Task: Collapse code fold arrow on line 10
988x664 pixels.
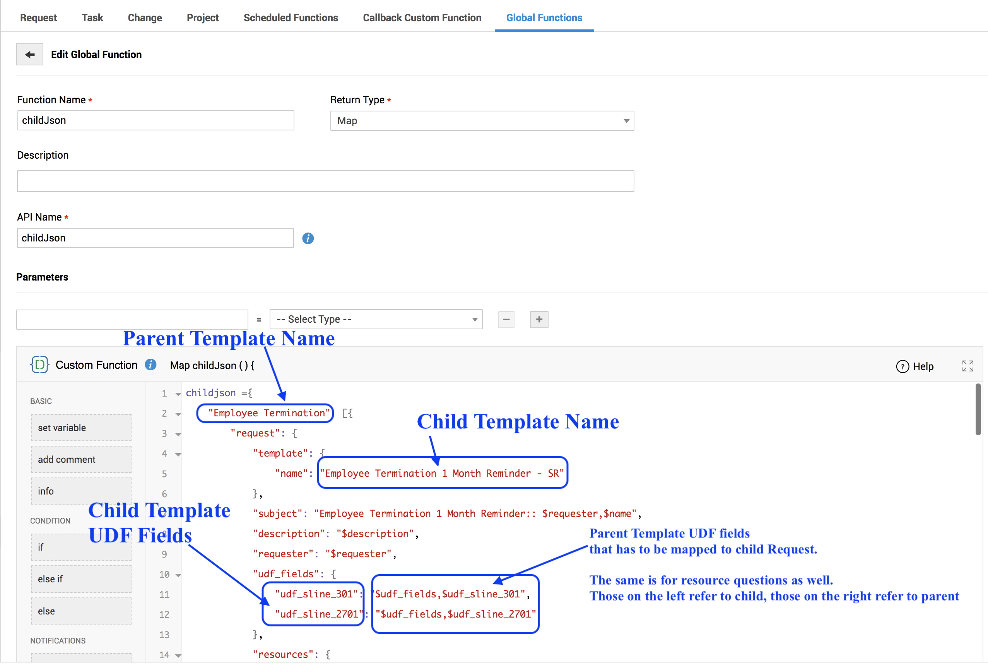Action: (178, 575)
